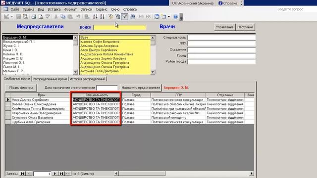Open the Сервис menu

(x=101, y=9)
